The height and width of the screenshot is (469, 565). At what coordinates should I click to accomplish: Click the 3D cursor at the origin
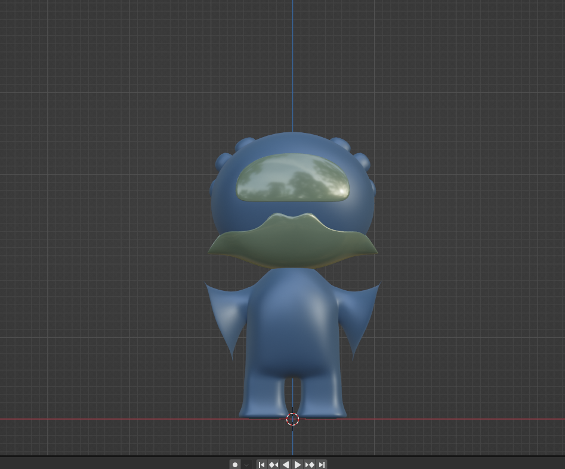[292, 419]
